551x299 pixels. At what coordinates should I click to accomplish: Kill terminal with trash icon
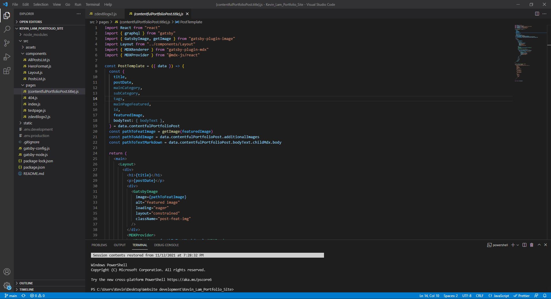click(x=531, y=245)
